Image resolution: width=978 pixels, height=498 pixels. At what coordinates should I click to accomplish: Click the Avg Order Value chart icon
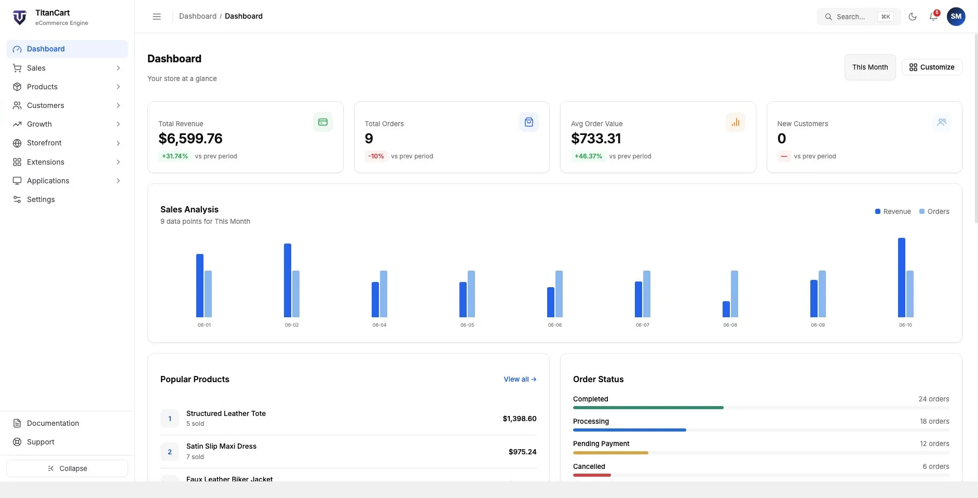(736, 122)
